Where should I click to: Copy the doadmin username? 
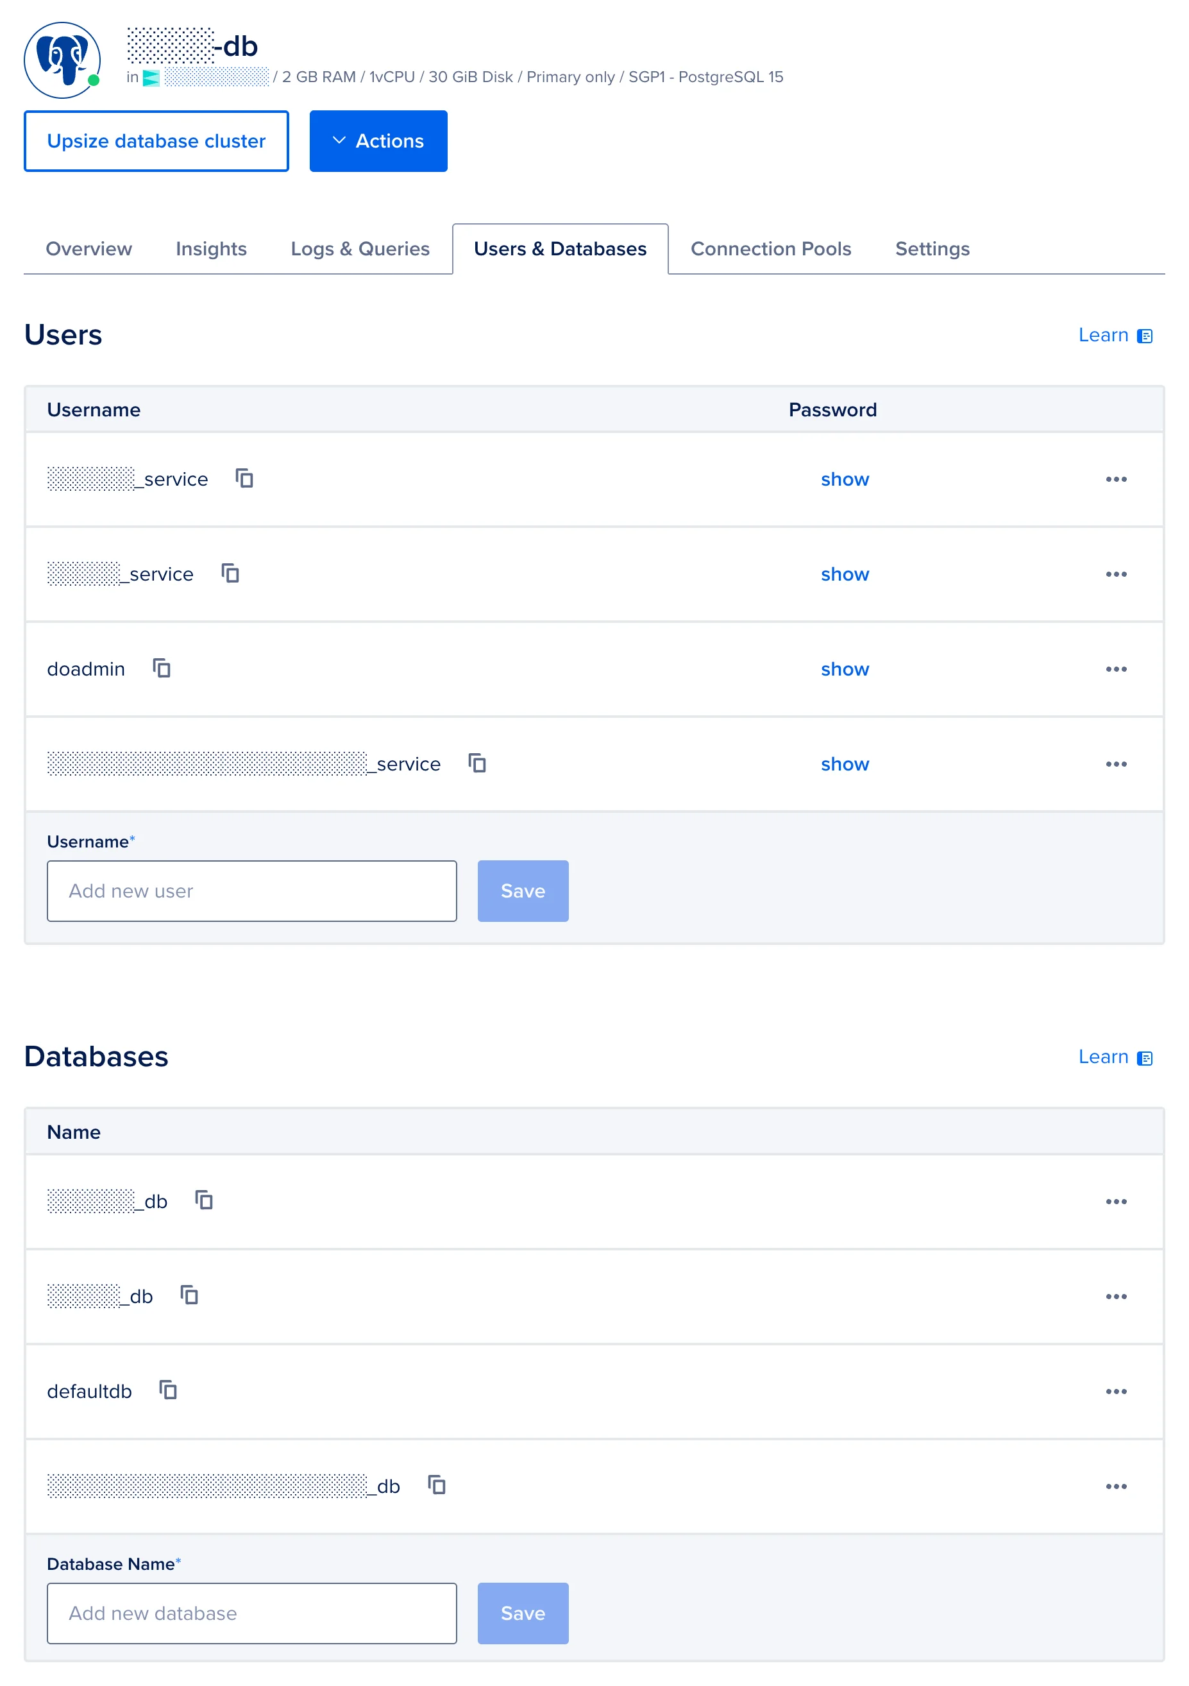click(x=162, y=668)
